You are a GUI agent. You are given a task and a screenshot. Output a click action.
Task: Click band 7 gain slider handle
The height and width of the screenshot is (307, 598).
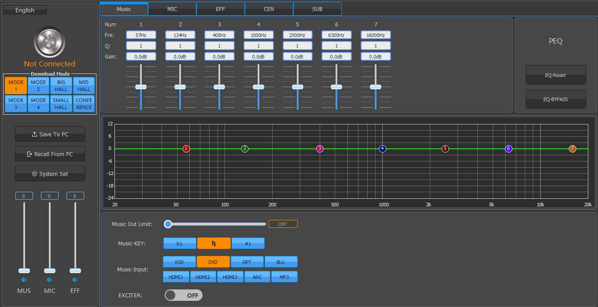[376, 87]
